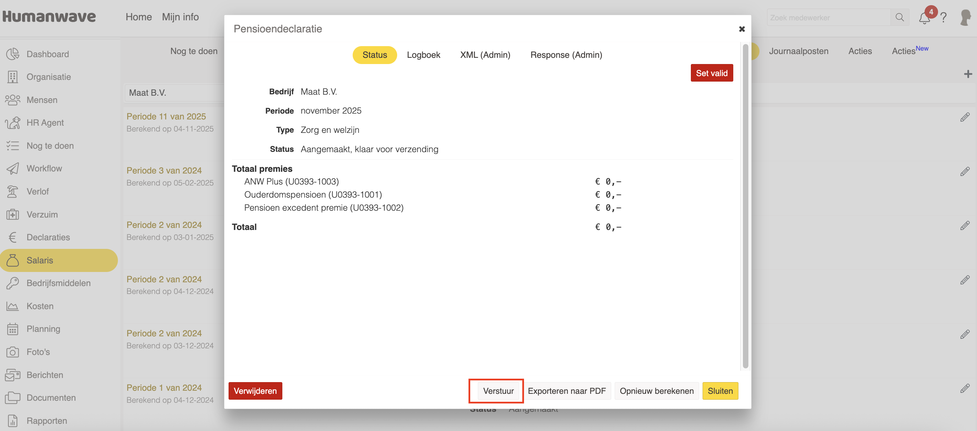The image size is (977, 431).
Task: Switch to the Logboek tab
Action: click(x=423, y=55)
